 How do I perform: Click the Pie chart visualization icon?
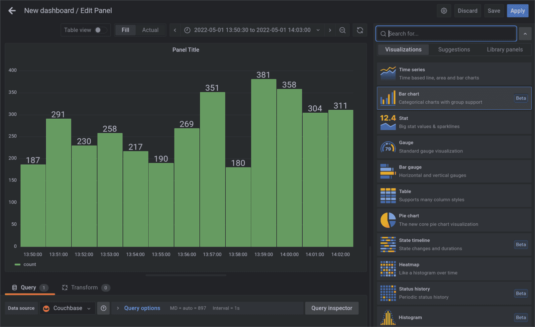click(x=388, y=220)
